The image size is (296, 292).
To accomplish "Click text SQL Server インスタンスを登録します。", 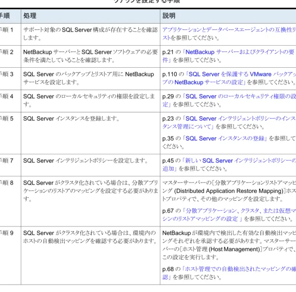I will 71,119.
